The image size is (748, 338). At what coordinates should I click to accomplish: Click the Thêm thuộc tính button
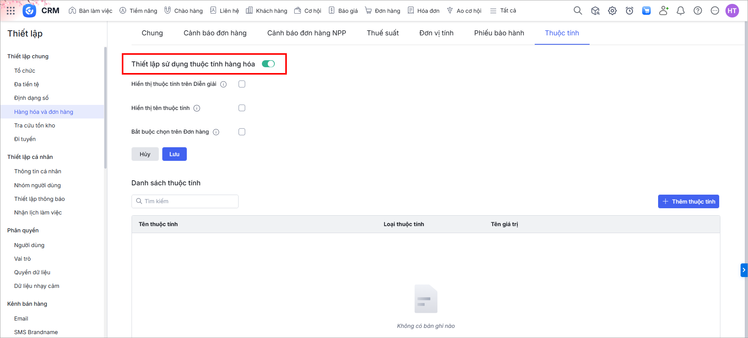coord(688,202)
